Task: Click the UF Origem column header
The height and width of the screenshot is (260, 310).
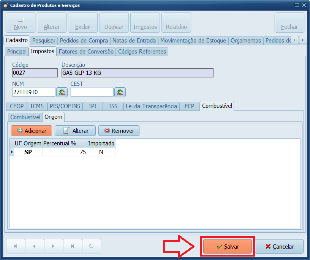Action: 28,143
